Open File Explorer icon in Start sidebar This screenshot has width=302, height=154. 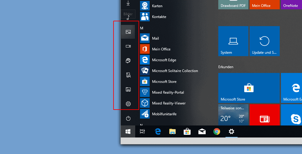[x=128, y=89]
